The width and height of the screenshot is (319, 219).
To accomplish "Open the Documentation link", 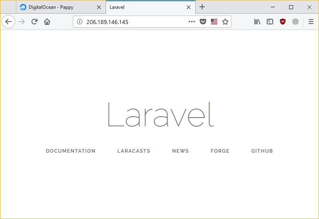I will [x=71, y=151].
